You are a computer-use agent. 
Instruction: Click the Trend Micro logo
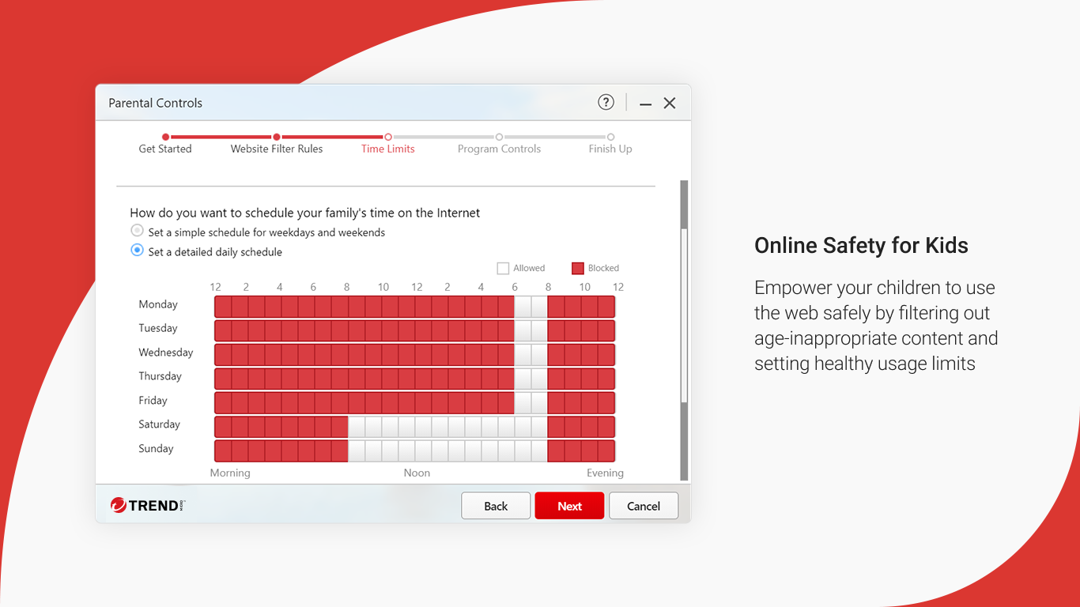pos(145,505)
